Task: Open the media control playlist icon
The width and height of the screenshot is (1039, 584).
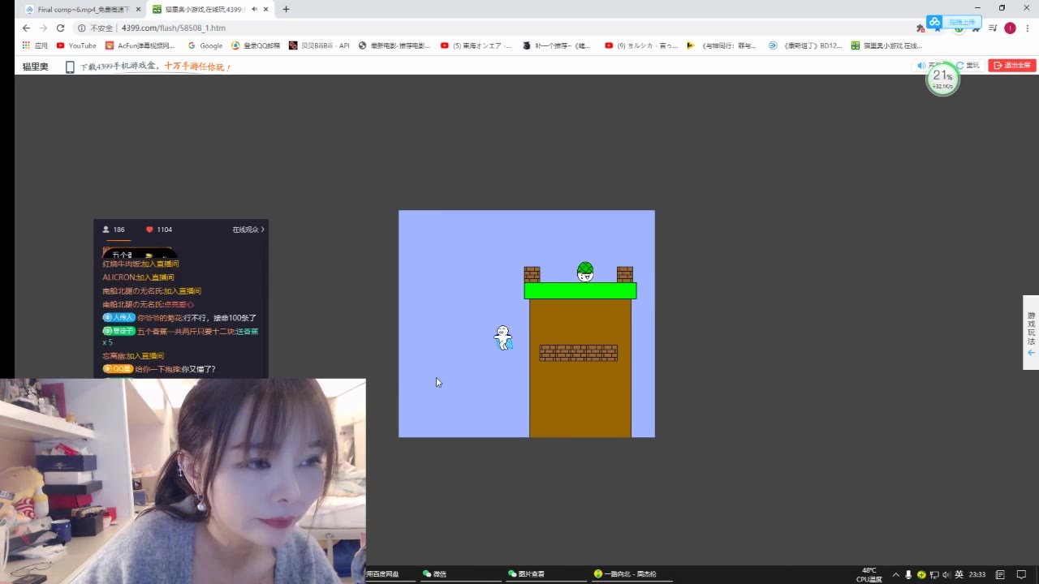Action: (x=992, y=28)
